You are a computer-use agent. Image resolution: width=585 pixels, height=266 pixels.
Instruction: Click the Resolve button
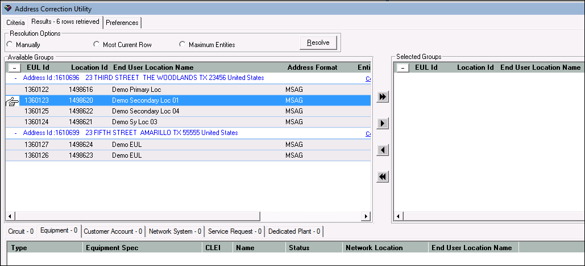(318, 43)
